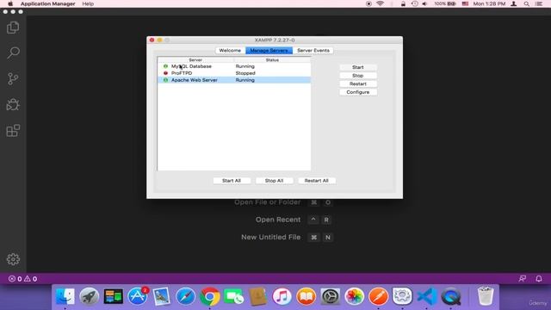Open the Help menu
This screenshot has height=310, width=551.
pos(88,3)
